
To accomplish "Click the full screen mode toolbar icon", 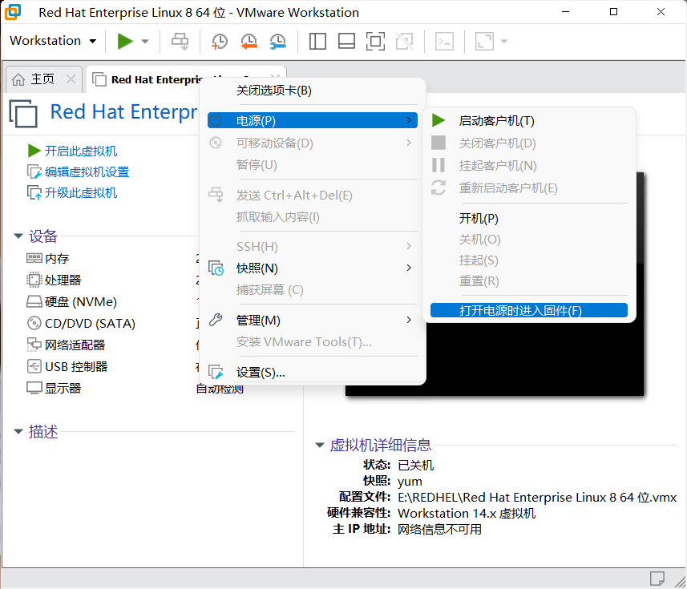I will [x=375, y=41].
